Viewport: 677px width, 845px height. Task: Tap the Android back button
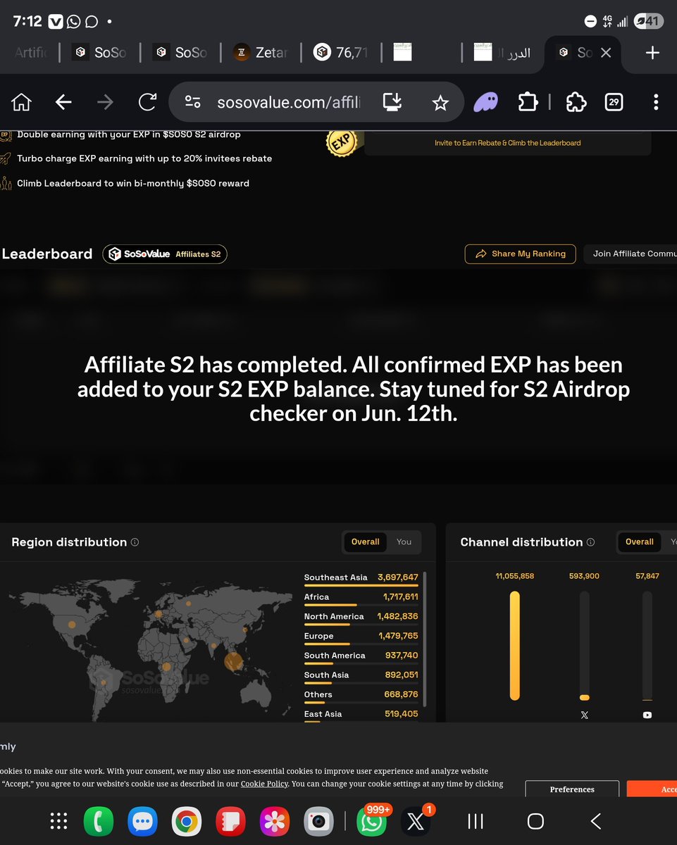[x=595, y=821]
